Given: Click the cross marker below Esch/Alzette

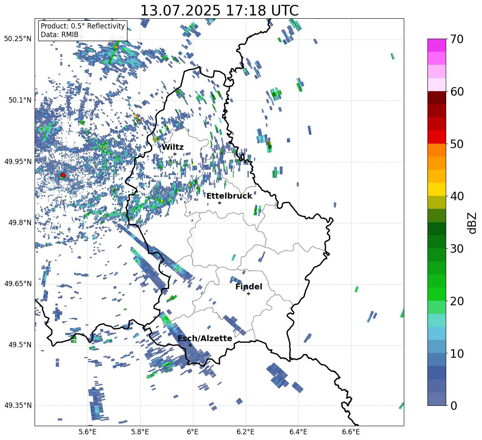Looking at the screenshot, I should (190, 345).
